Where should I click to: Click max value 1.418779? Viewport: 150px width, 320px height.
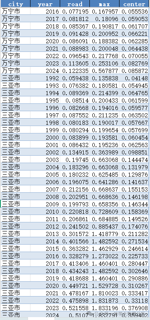104,234
